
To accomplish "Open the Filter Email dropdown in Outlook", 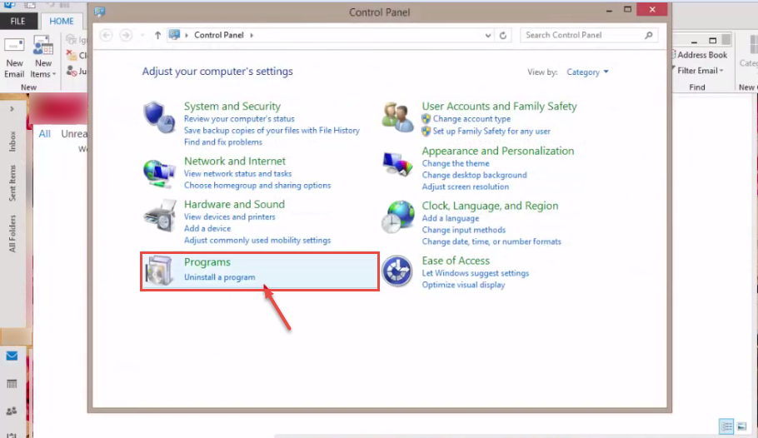I will click(700, 71).
